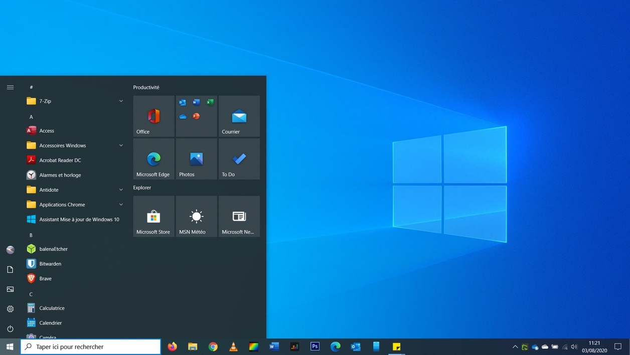
Task: Open the Microsoft Edge tile
Action: (x=153, y=159)
